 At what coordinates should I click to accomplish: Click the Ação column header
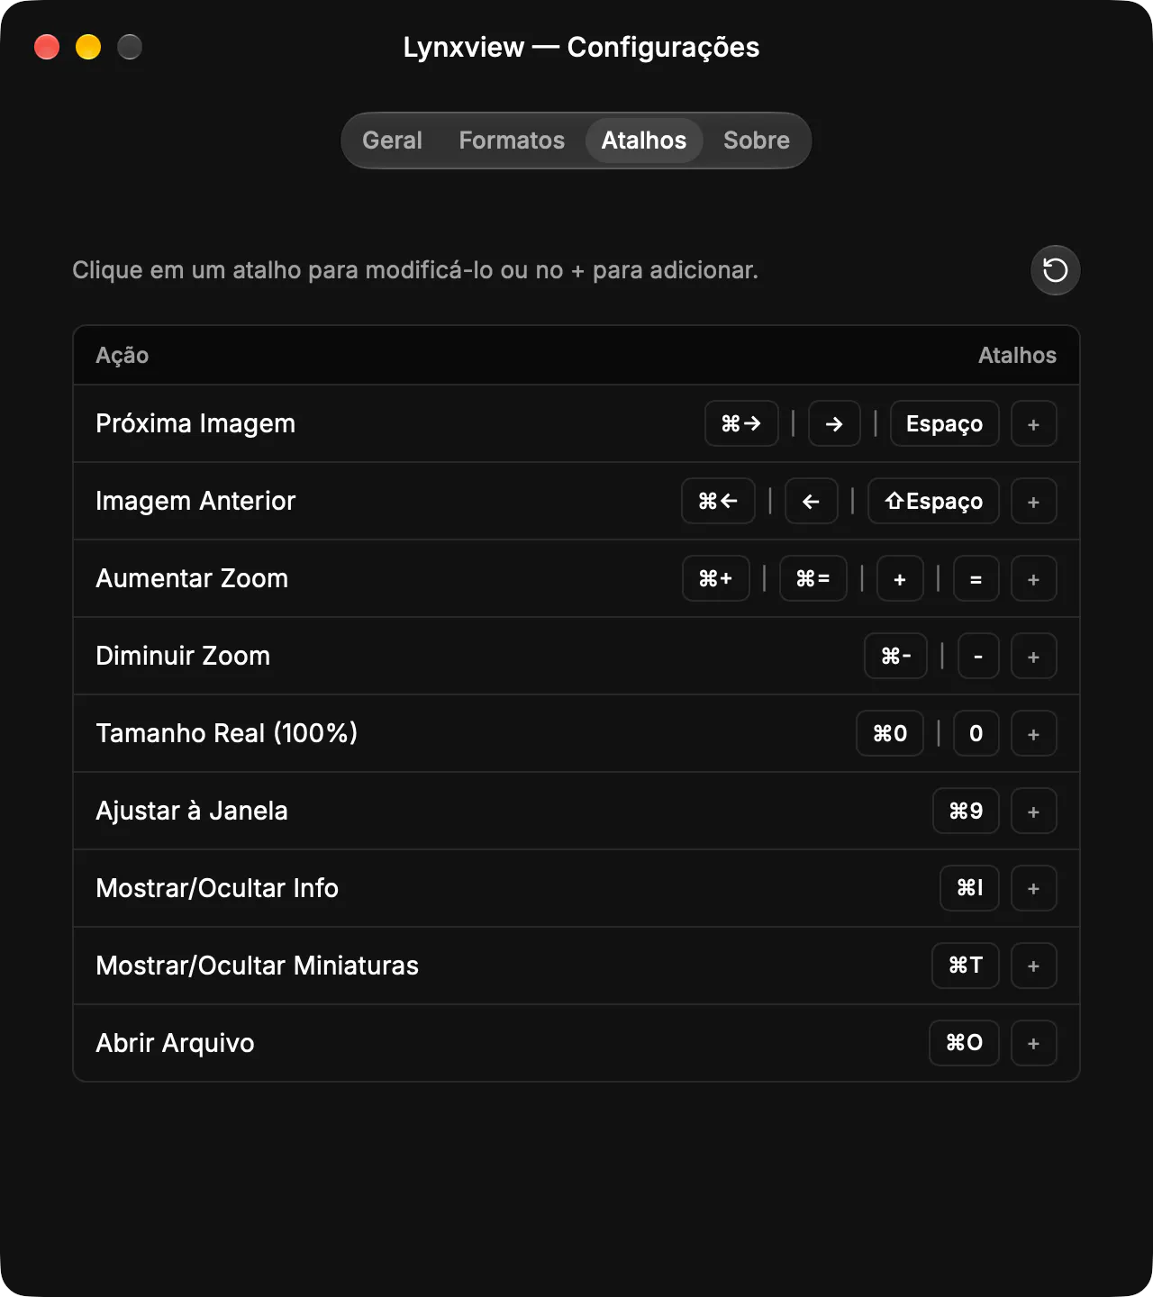tap(123, 355)
